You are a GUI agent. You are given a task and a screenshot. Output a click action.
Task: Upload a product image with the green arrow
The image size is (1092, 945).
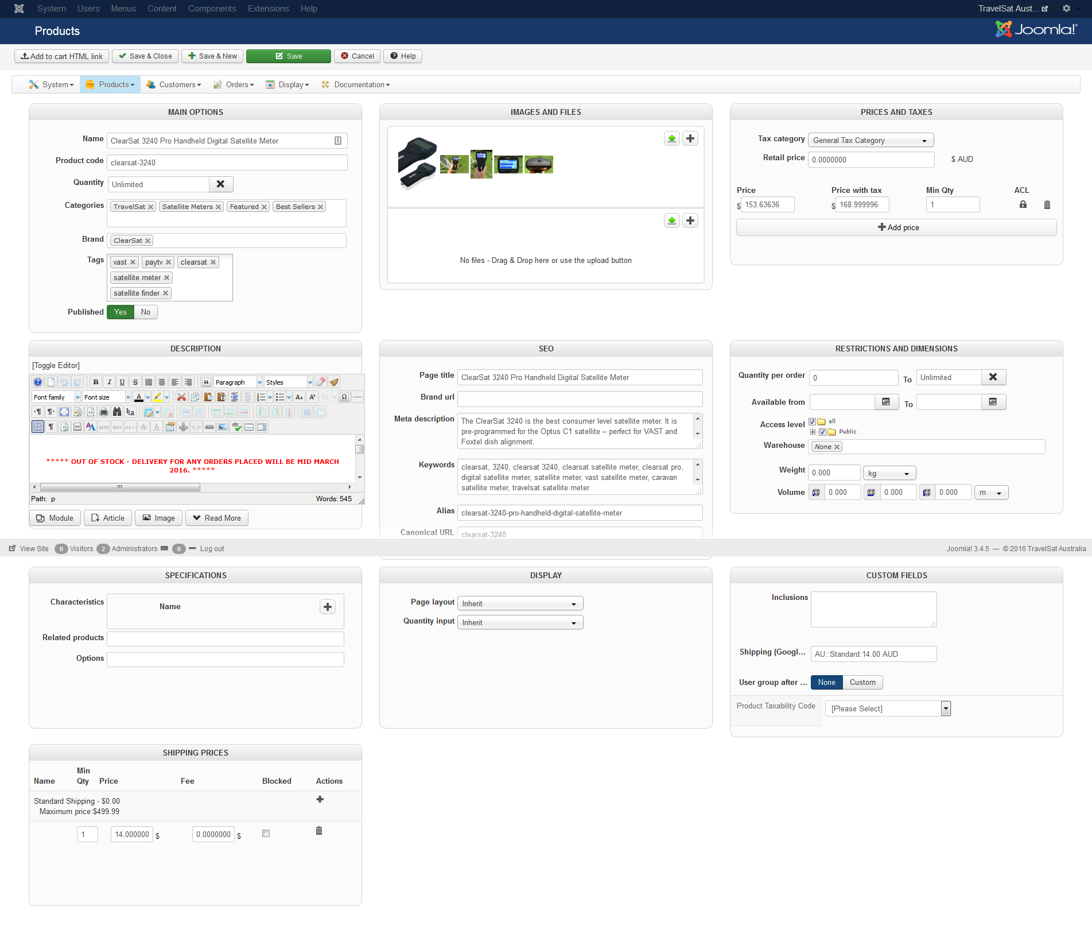click(672, 139)
